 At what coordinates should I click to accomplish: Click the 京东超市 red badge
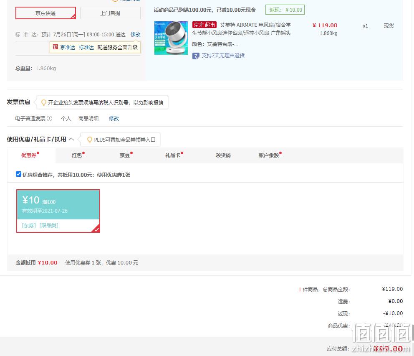(x=204, y=25)
